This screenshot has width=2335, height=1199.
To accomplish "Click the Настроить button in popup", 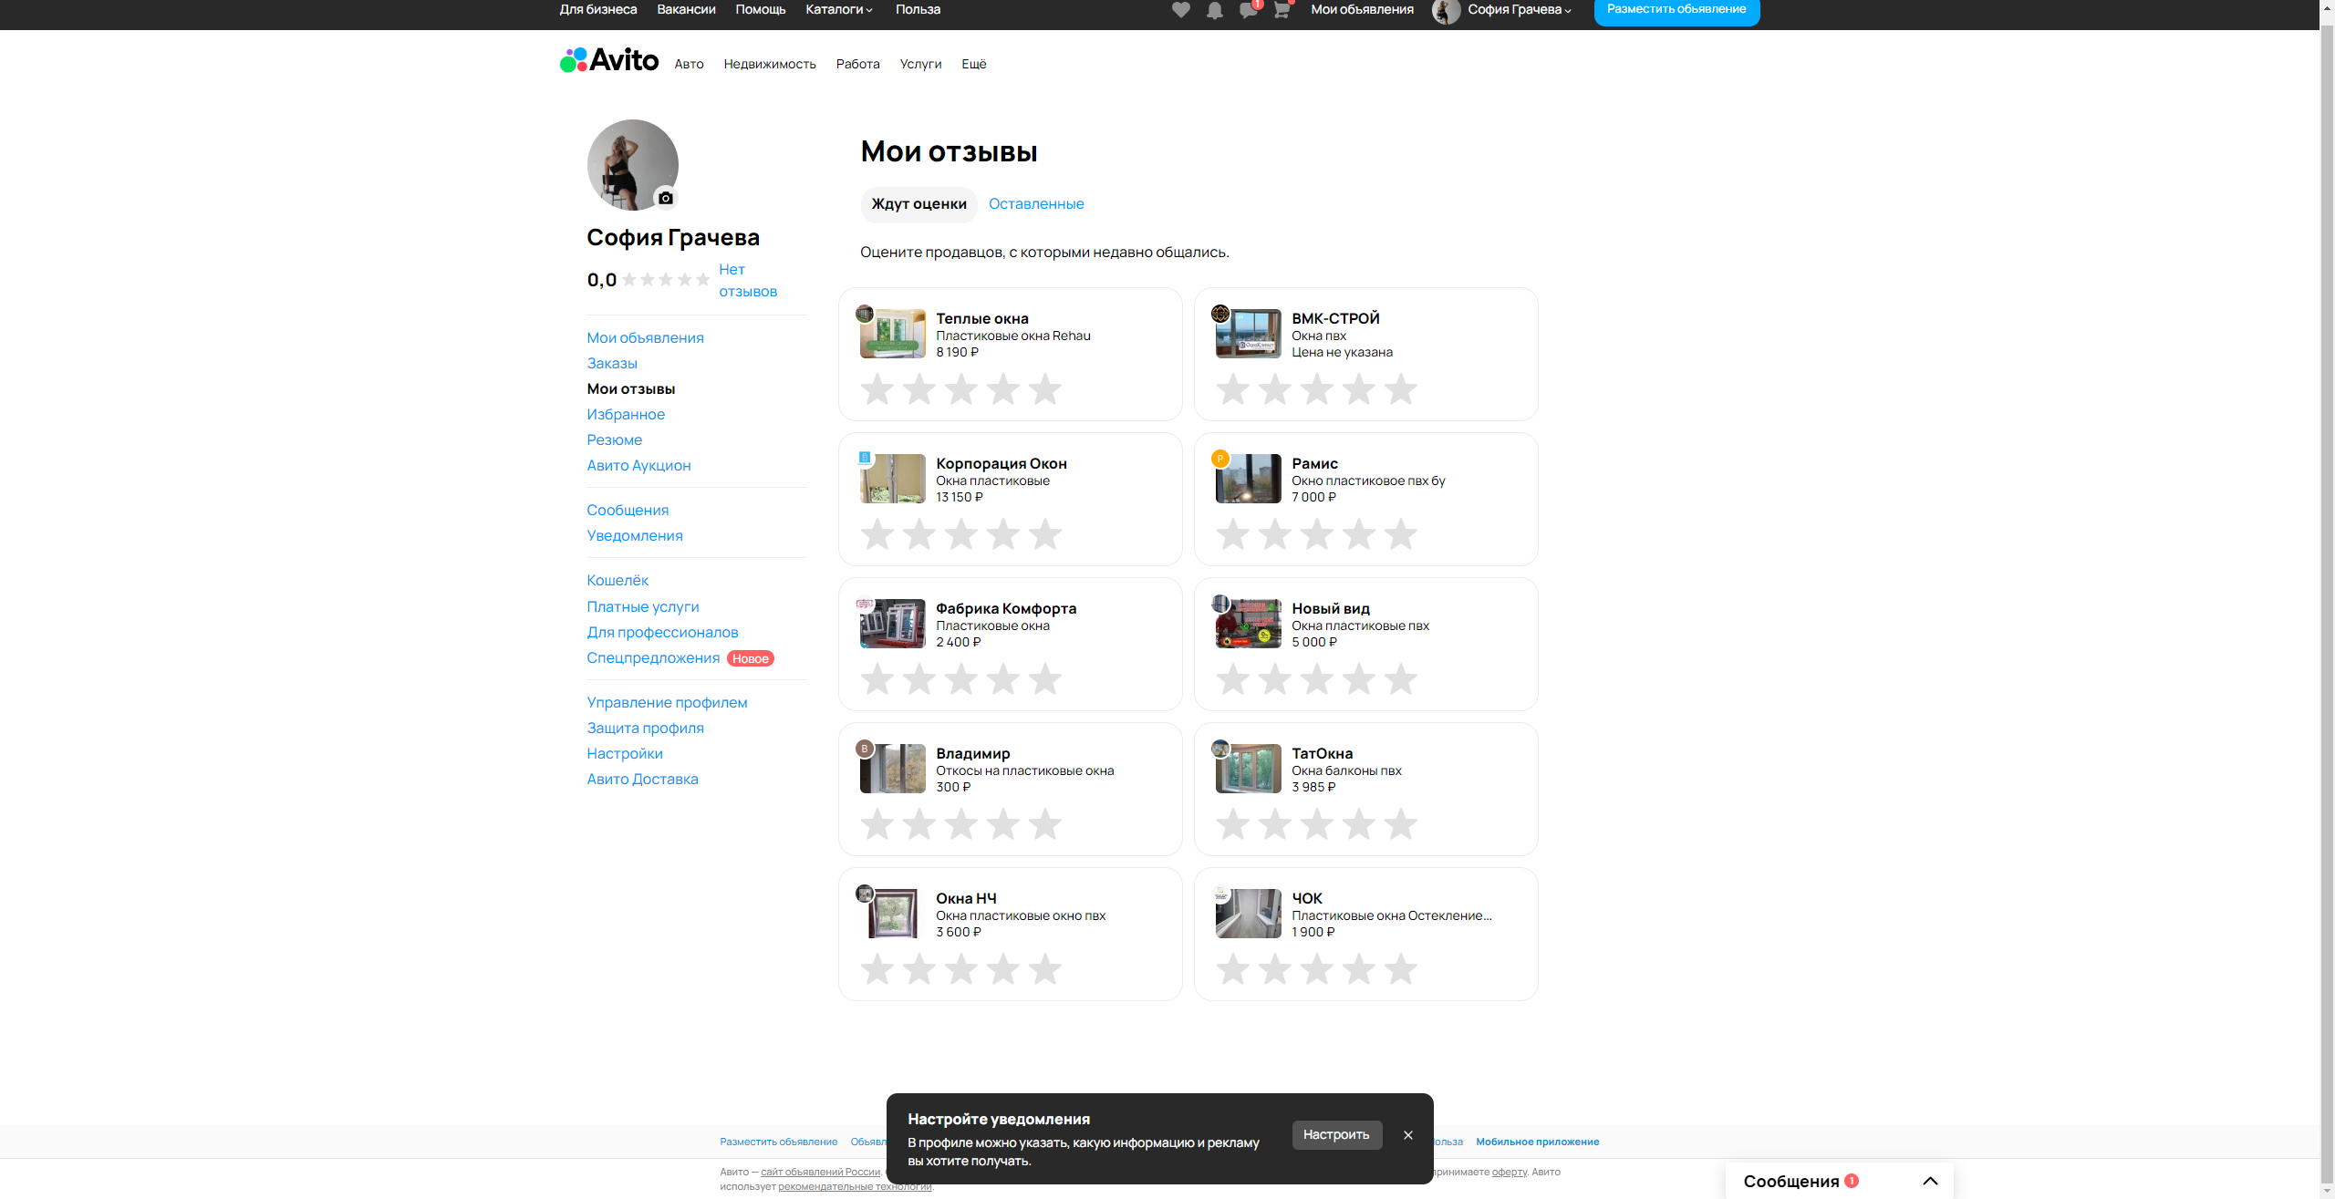I will (x=1336, y=1134).
